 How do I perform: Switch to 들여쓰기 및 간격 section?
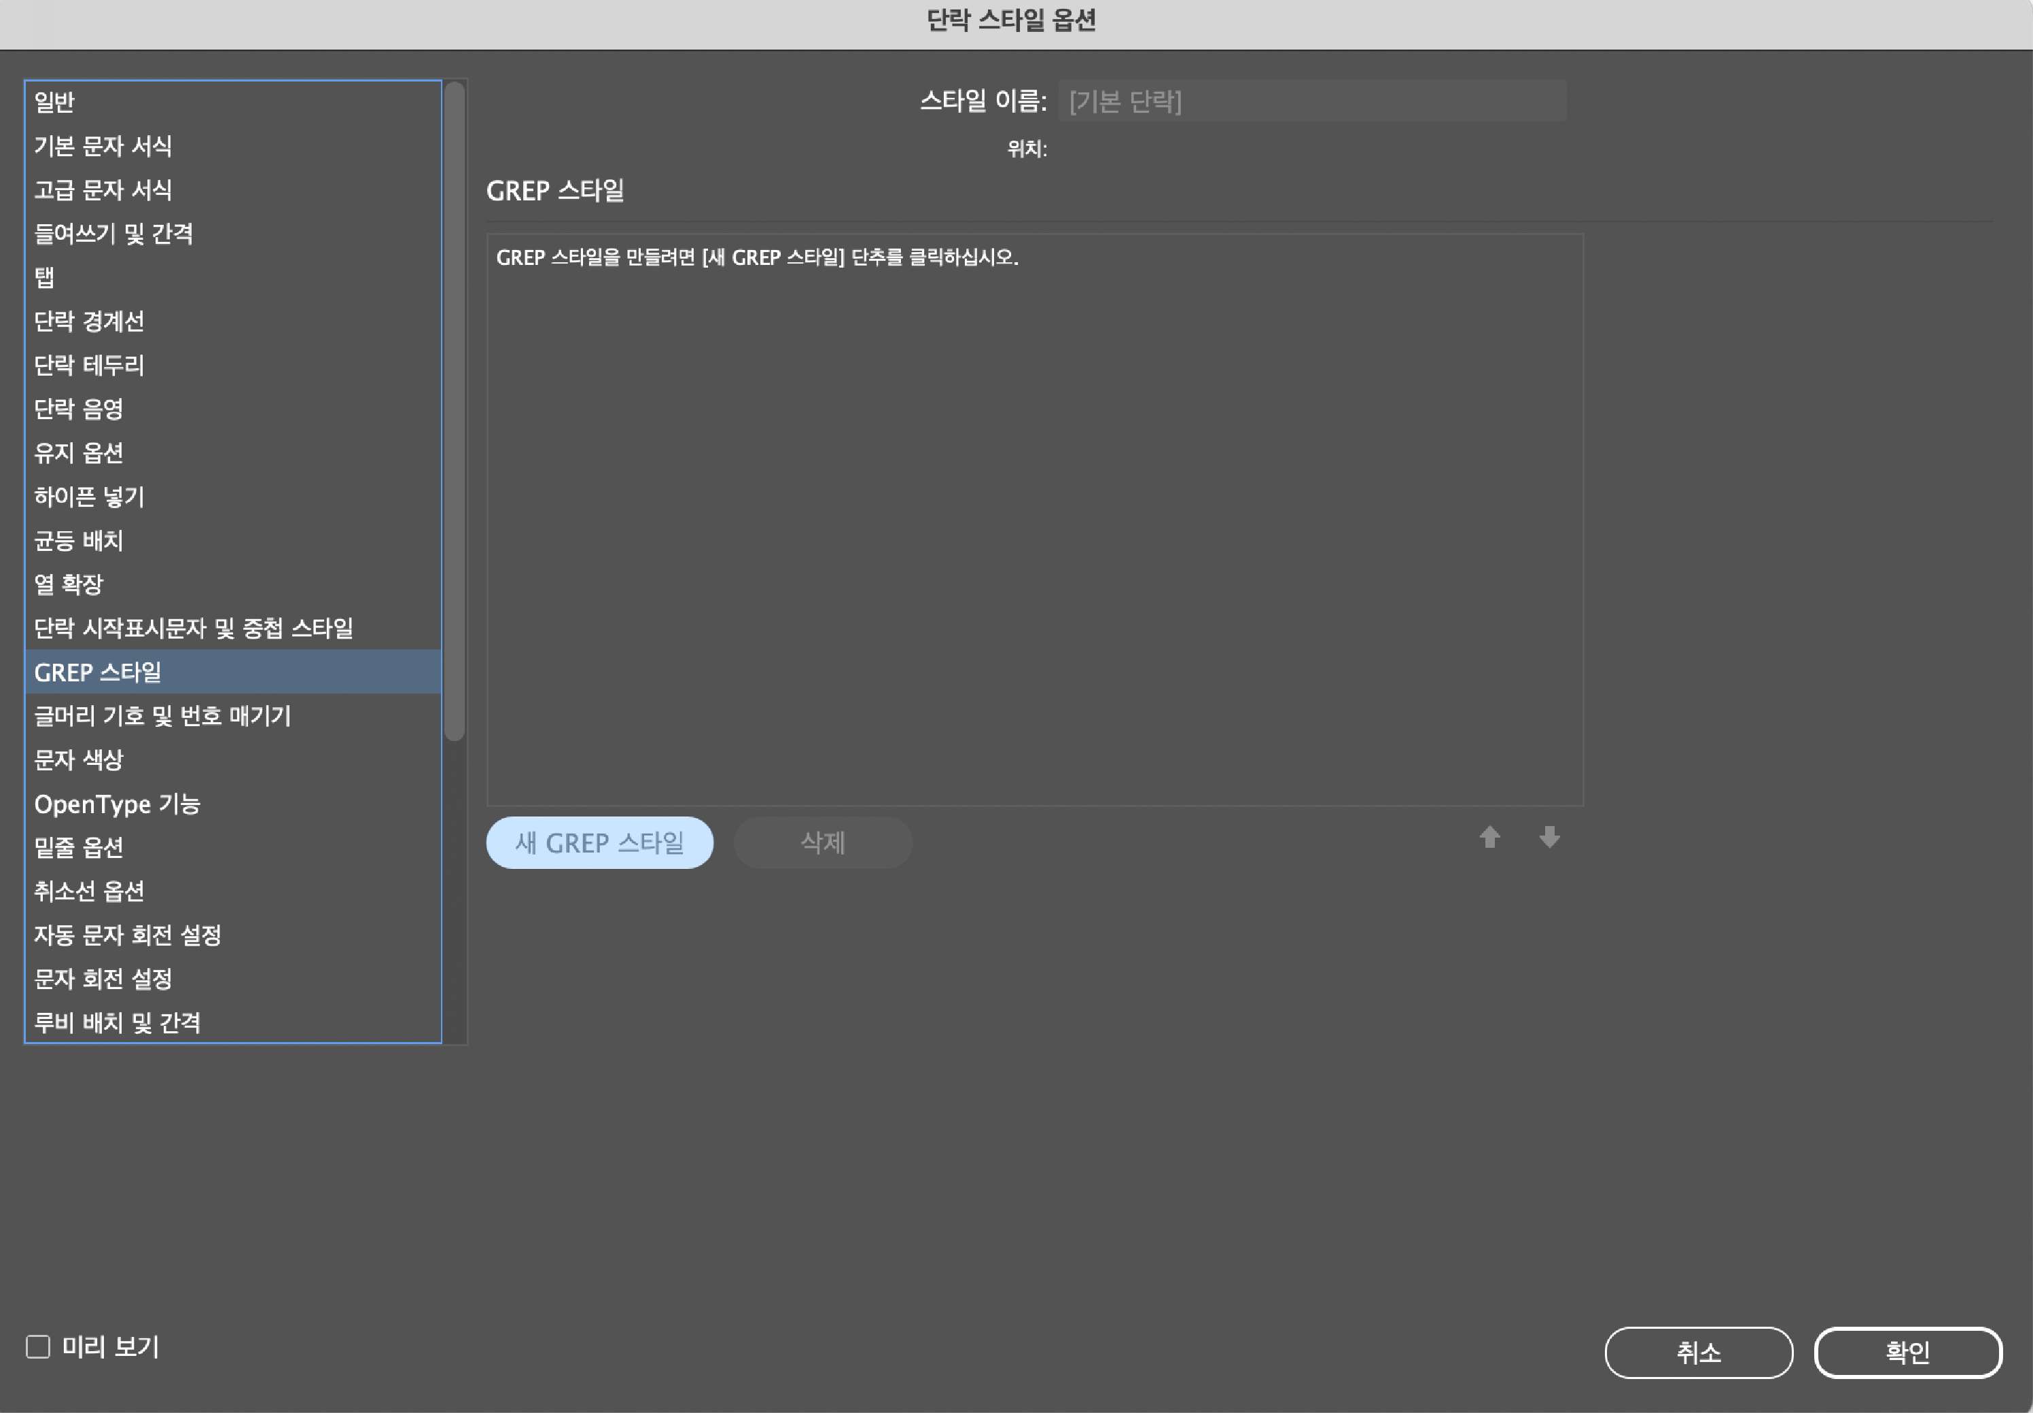pos(113,234)
